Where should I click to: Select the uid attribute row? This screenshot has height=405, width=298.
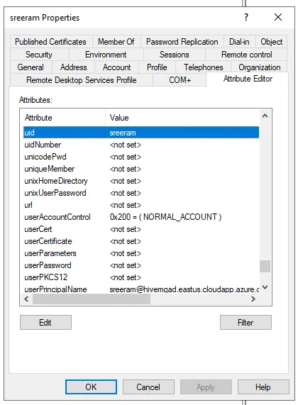[x=141, y=133]
